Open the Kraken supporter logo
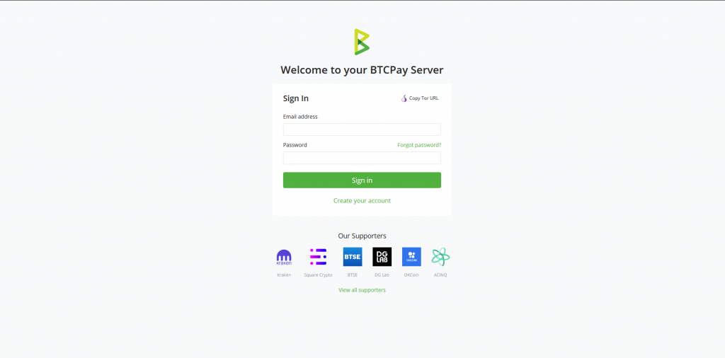This screenshot has width=725, height=358. pyautogui.click(x=284, y=258)
